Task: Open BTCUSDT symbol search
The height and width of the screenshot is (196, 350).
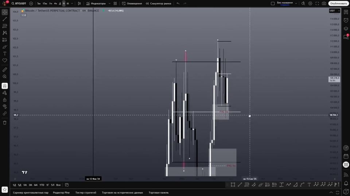Action: pos(19,4)
